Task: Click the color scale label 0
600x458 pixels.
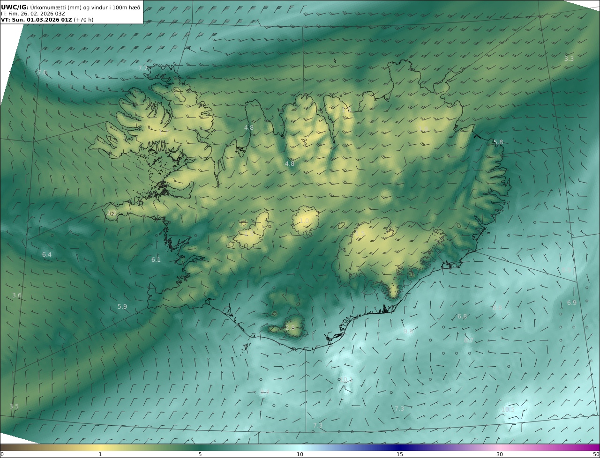Action: 2,454
